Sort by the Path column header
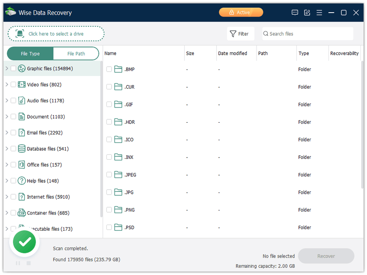 276,53
